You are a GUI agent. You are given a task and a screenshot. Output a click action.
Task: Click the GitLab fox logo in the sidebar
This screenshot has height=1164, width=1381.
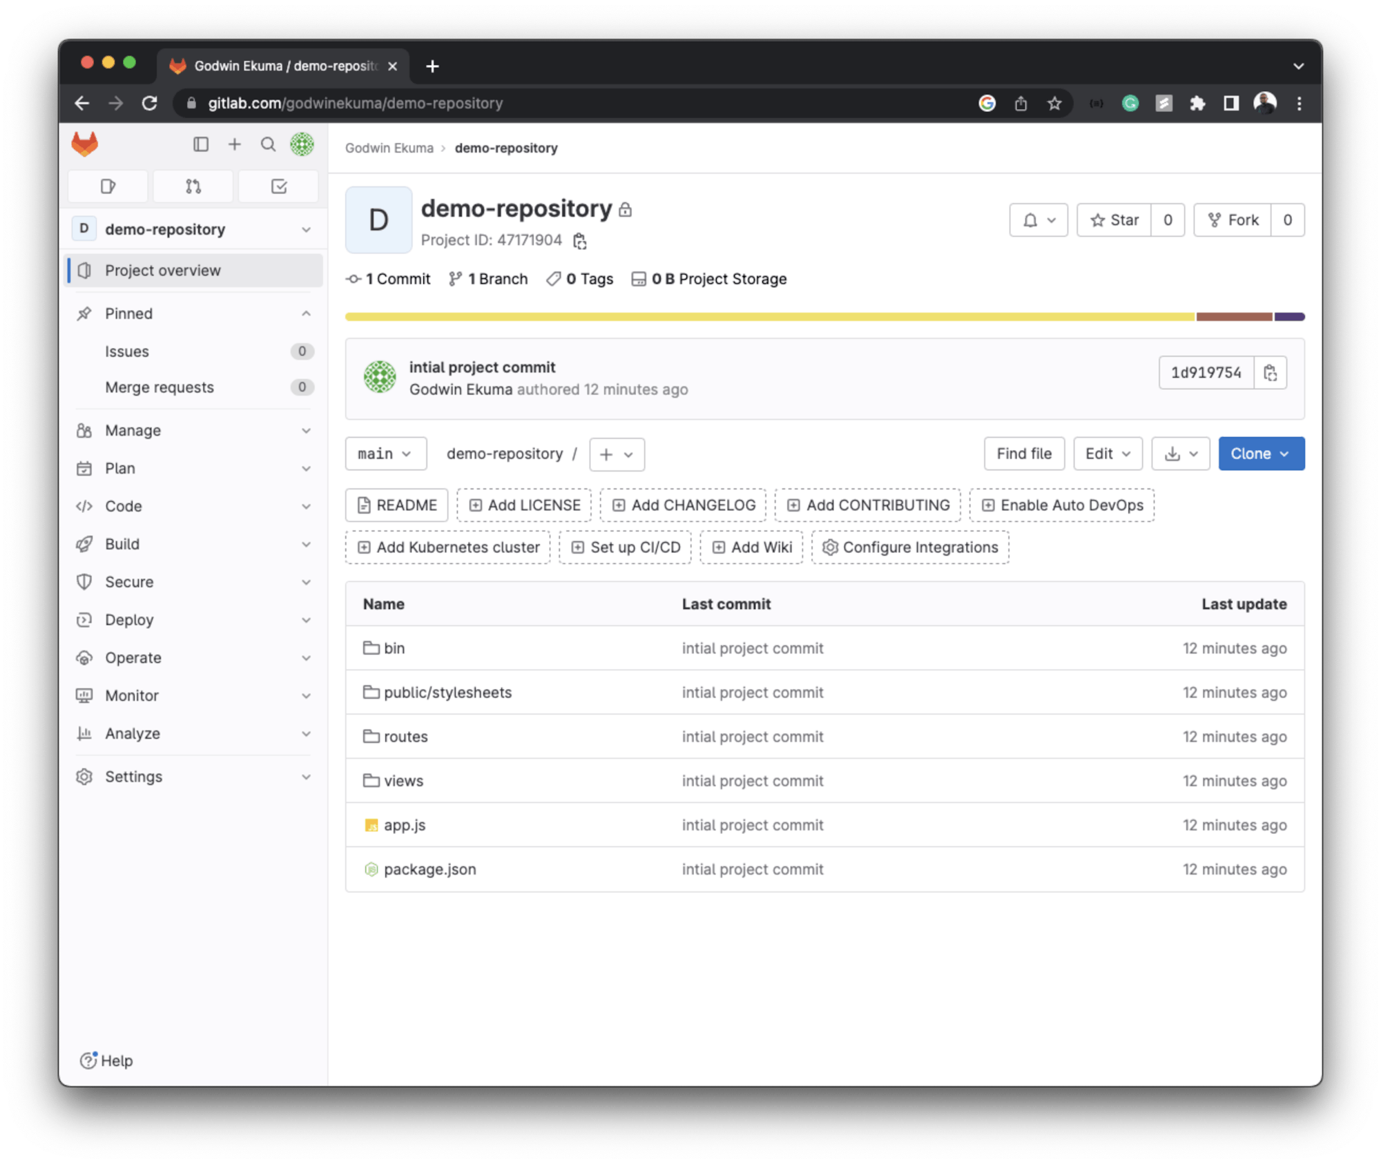[x=85, y=144]
